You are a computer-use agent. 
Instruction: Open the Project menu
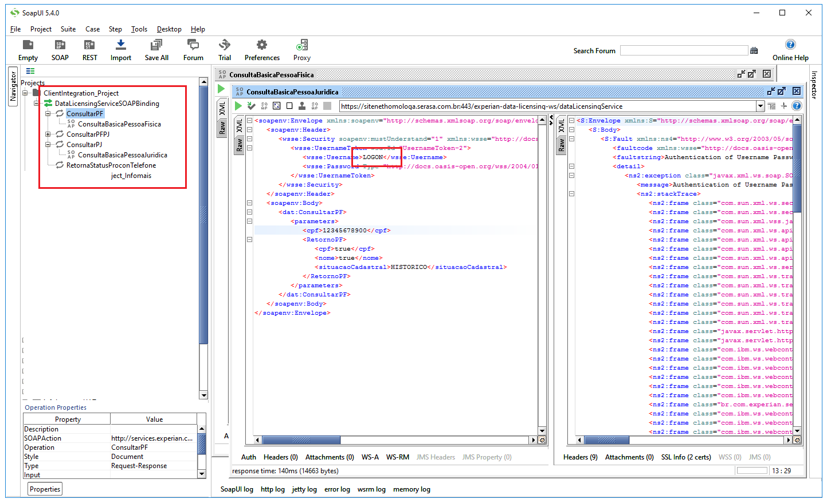click(x=41, y=29)
